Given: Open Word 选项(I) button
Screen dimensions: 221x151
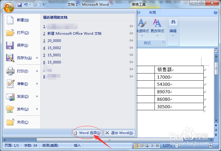Looking at the screenshot, I should point(87,133).
